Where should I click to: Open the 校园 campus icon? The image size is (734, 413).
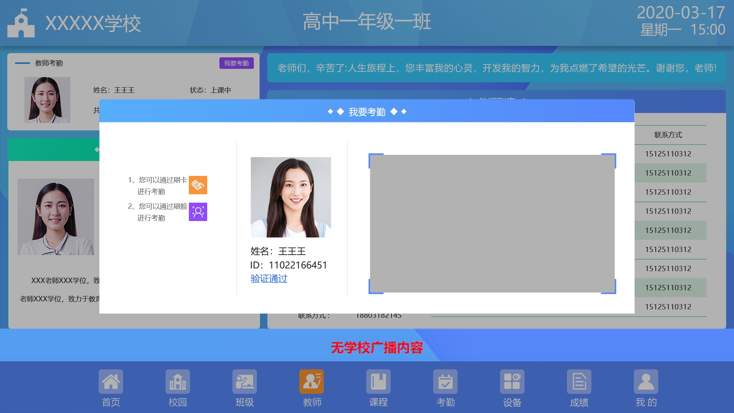(178, 382)
